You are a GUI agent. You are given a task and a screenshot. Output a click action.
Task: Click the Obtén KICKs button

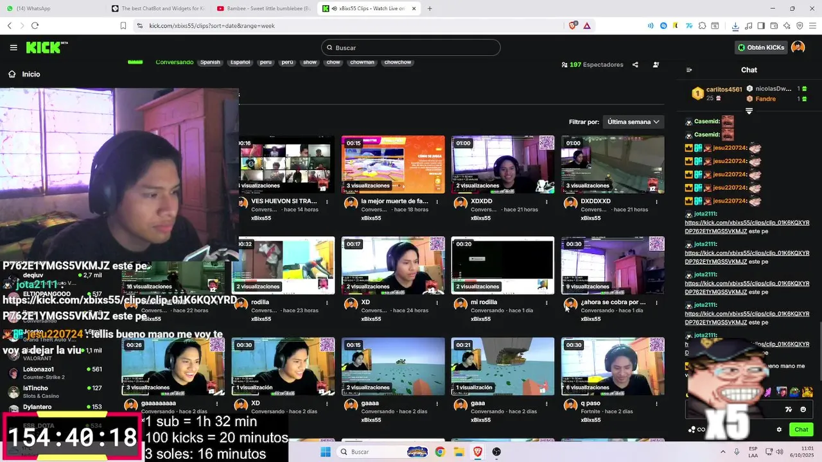pos(760,47)
